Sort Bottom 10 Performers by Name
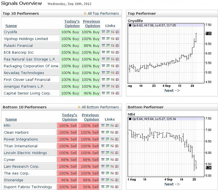This screenshot has height=190, width=218. (11, 119)
